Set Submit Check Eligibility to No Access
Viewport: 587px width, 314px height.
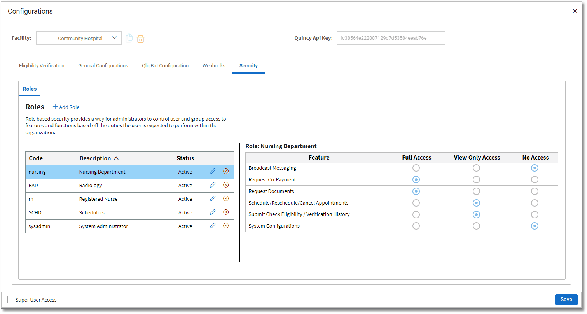point(535,214)
